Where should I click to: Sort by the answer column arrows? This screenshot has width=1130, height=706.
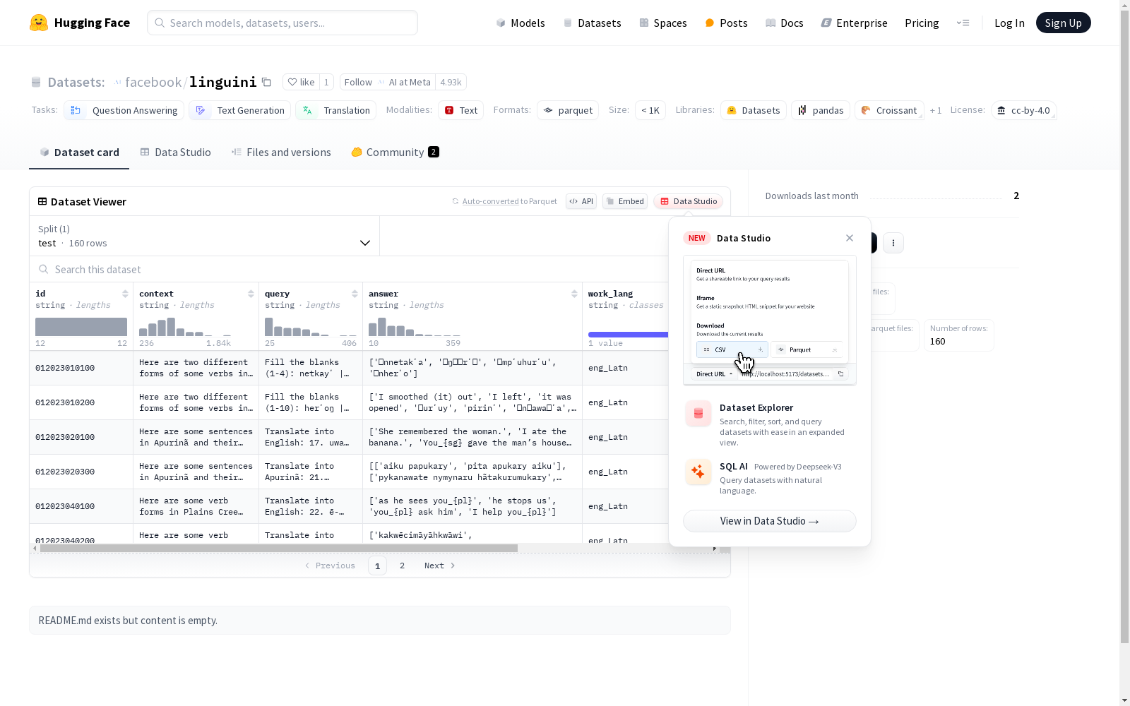(574, 294)
